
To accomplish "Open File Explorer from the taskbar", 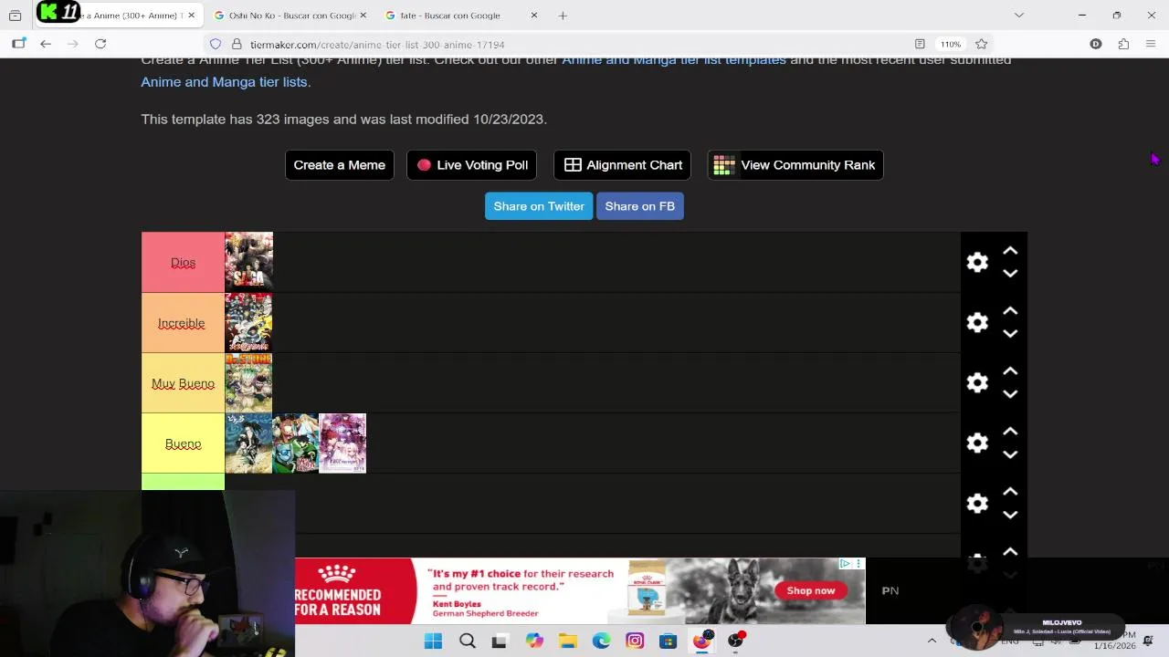I will pos(568,641).
